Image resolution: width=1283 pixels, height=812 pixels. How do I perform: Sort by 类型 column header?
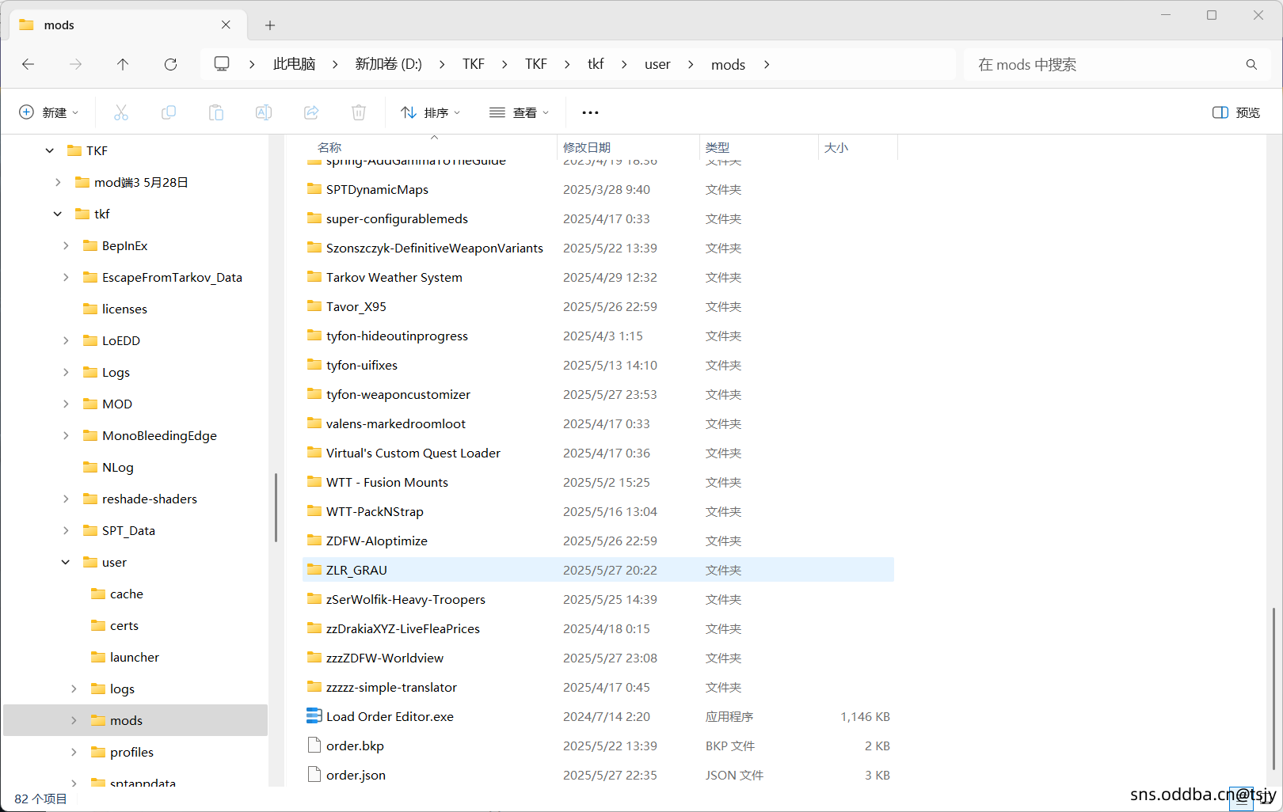point(718,147)
